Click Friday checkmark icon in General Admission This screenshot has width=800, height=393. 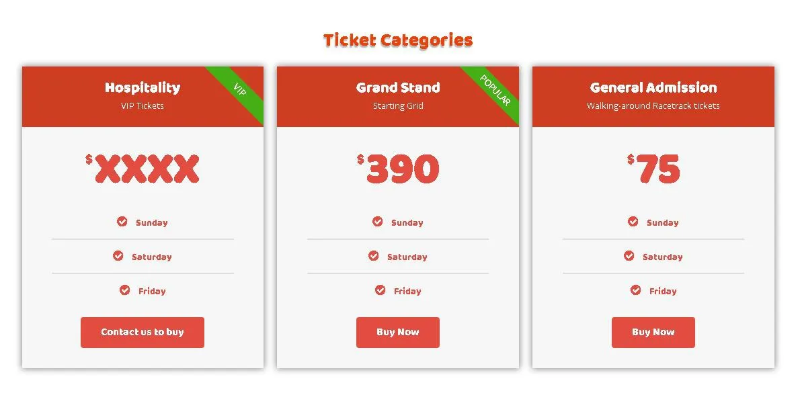(x=635, y=290)
